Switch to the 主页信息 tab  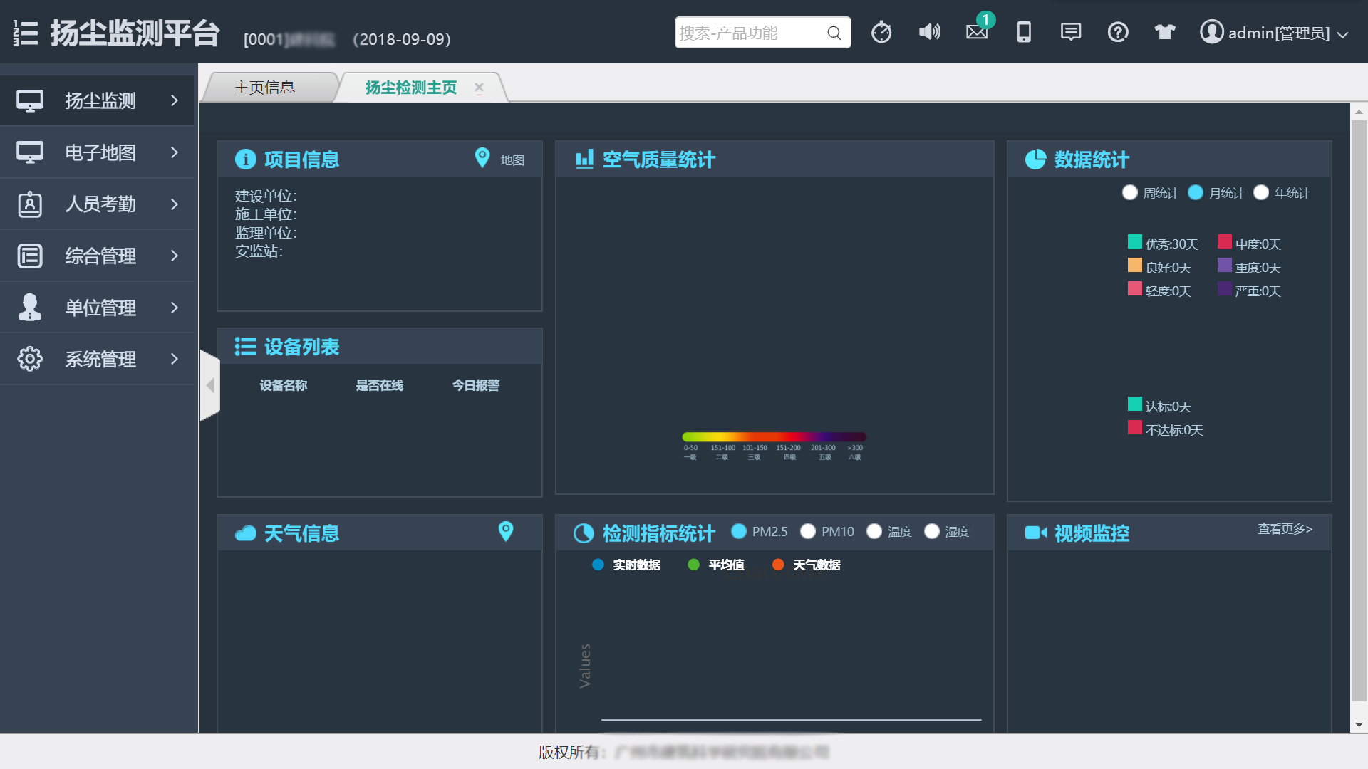(264, 87)
